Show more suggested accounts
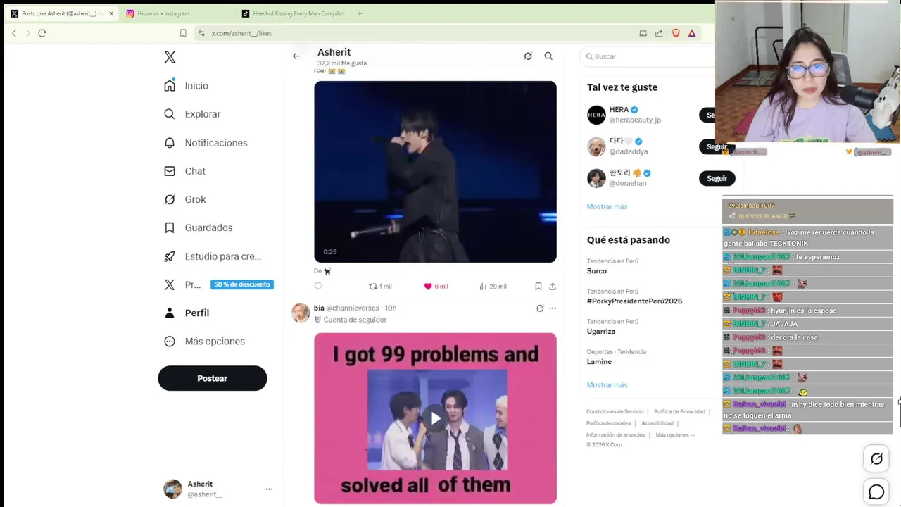The image size is (901, 507). click(x=607, y=206)
